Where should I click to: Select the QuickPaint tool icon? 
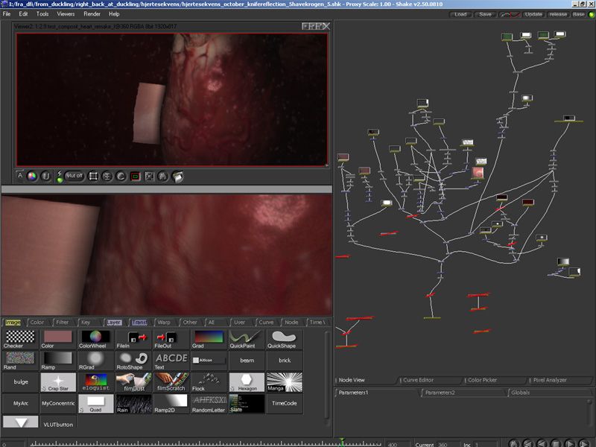tap(246, 339)
